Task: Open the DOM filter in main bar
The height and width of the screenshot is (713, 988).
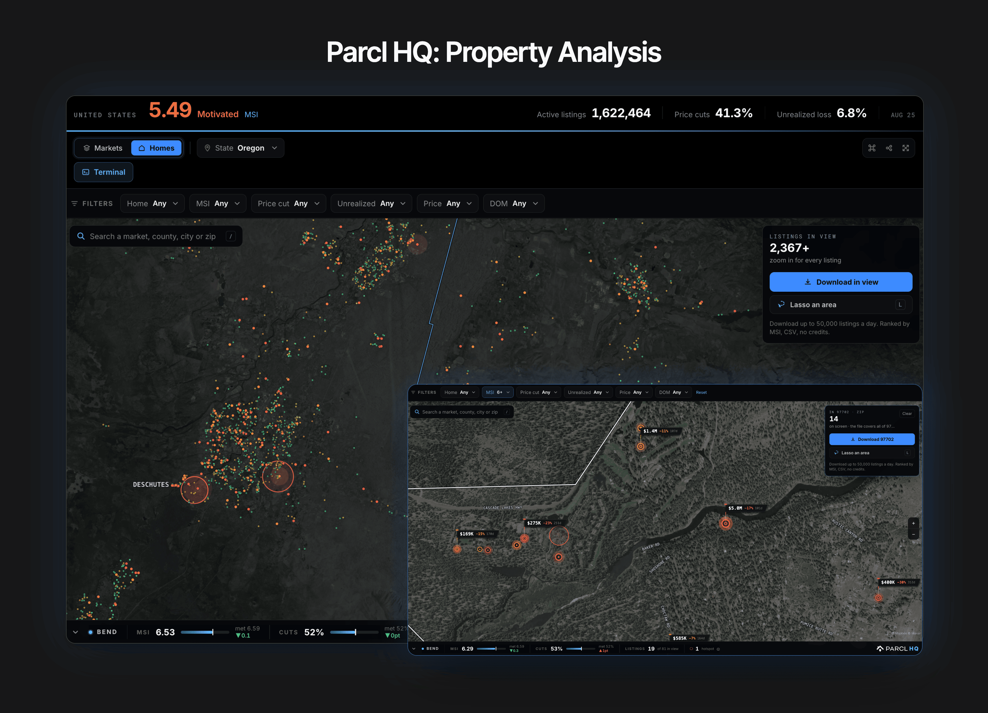Action: [x=514, y=204]
